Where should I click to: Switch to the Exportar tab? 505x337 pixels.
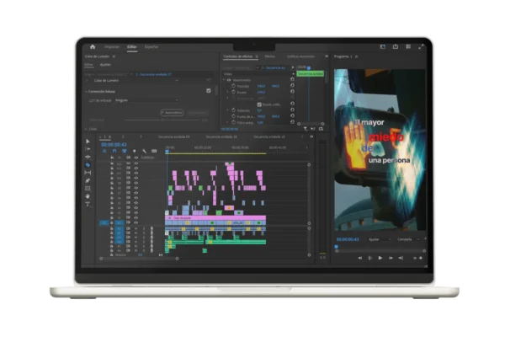tap(151, 47)
